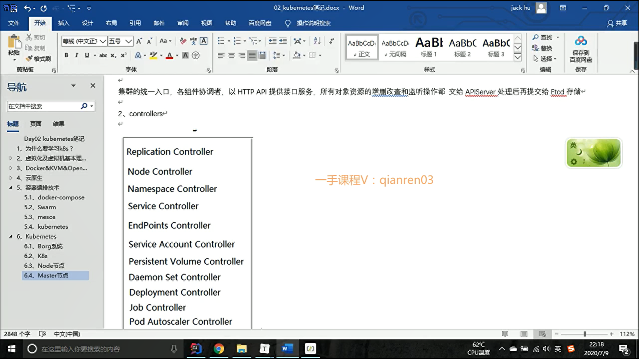The image size is (639, 359).
Task: Open the font size dropdown
Action: point(128,41)
